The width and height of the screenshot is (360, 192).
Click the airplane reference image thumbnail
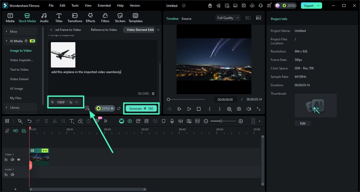click(x=63, y=55)
